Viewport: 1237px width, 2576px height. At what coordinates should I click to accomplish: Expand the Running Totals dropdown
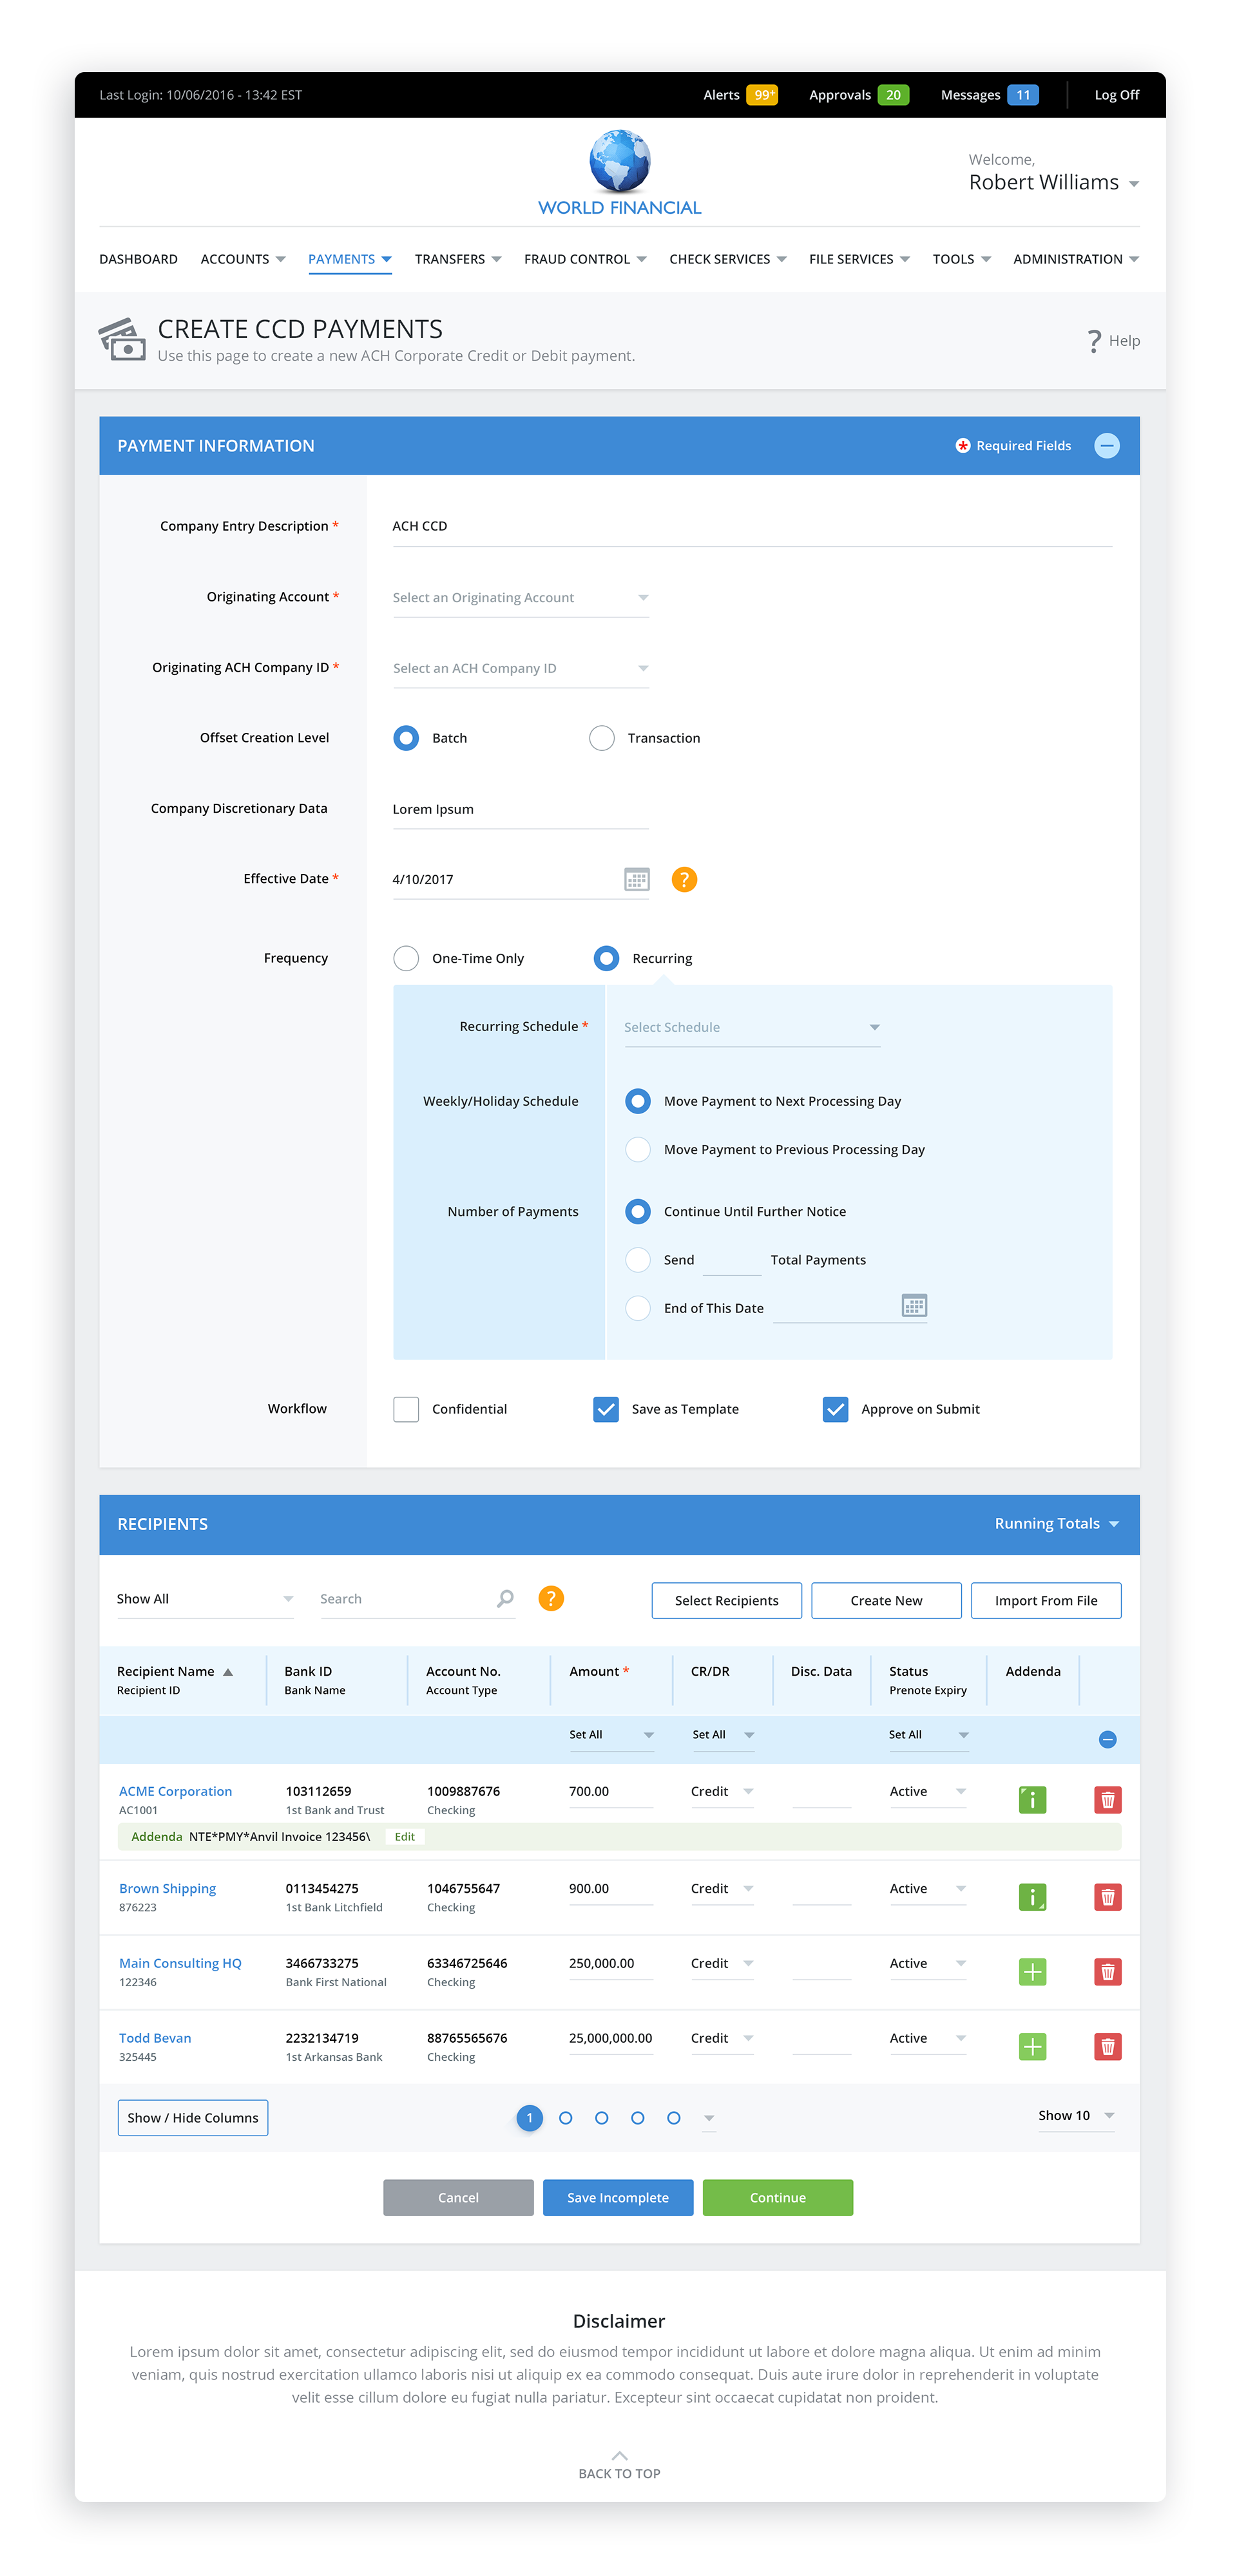(1056, 1524)
